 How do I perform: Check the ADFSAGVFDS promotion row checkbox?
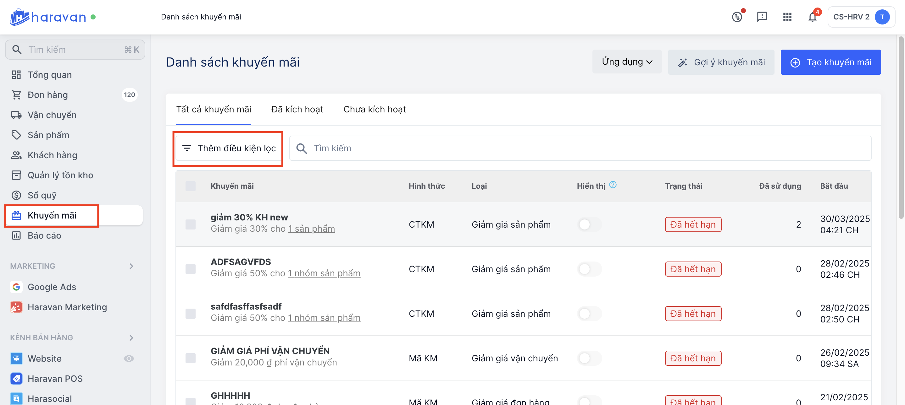(x=191, y=269)
